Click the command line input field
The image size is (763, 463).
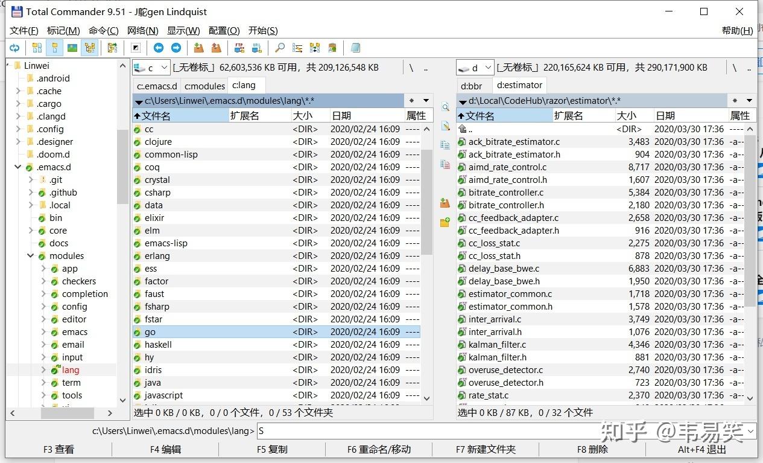[x=507, y=431]
